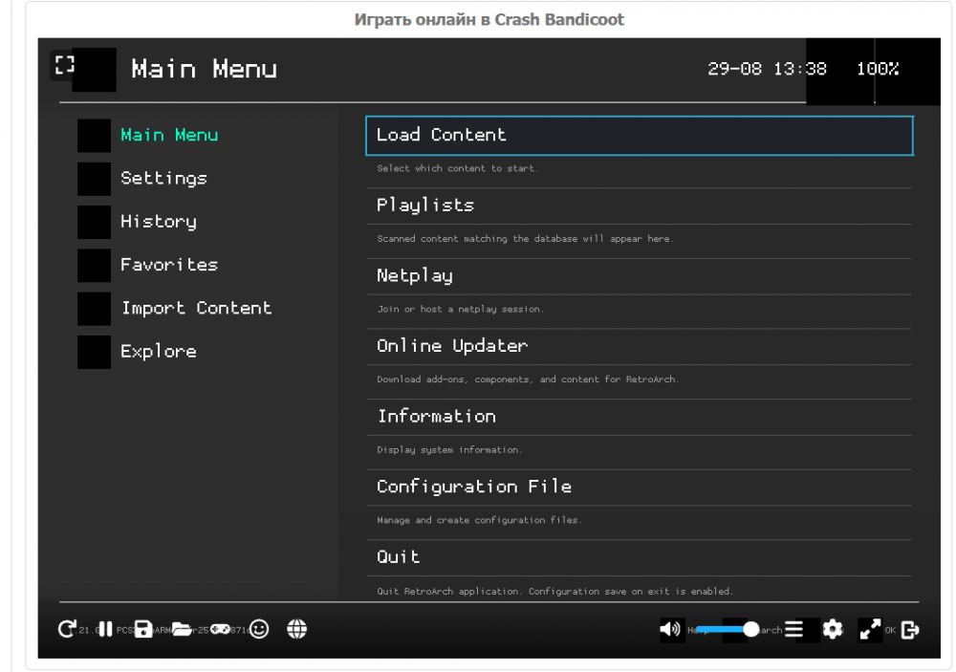
Task: Click the load state folder icon
Action: (182, 629)
